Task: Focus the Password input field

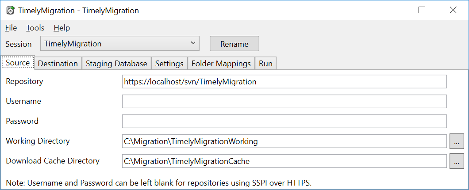Action: click(x=284, y=121)
